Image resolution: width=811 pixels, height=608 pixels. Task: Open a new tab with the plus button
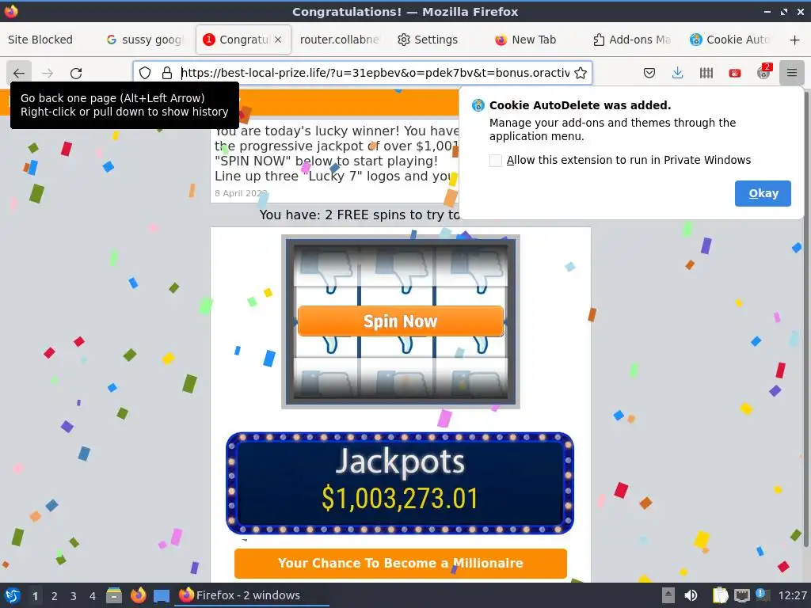[795, 40]
